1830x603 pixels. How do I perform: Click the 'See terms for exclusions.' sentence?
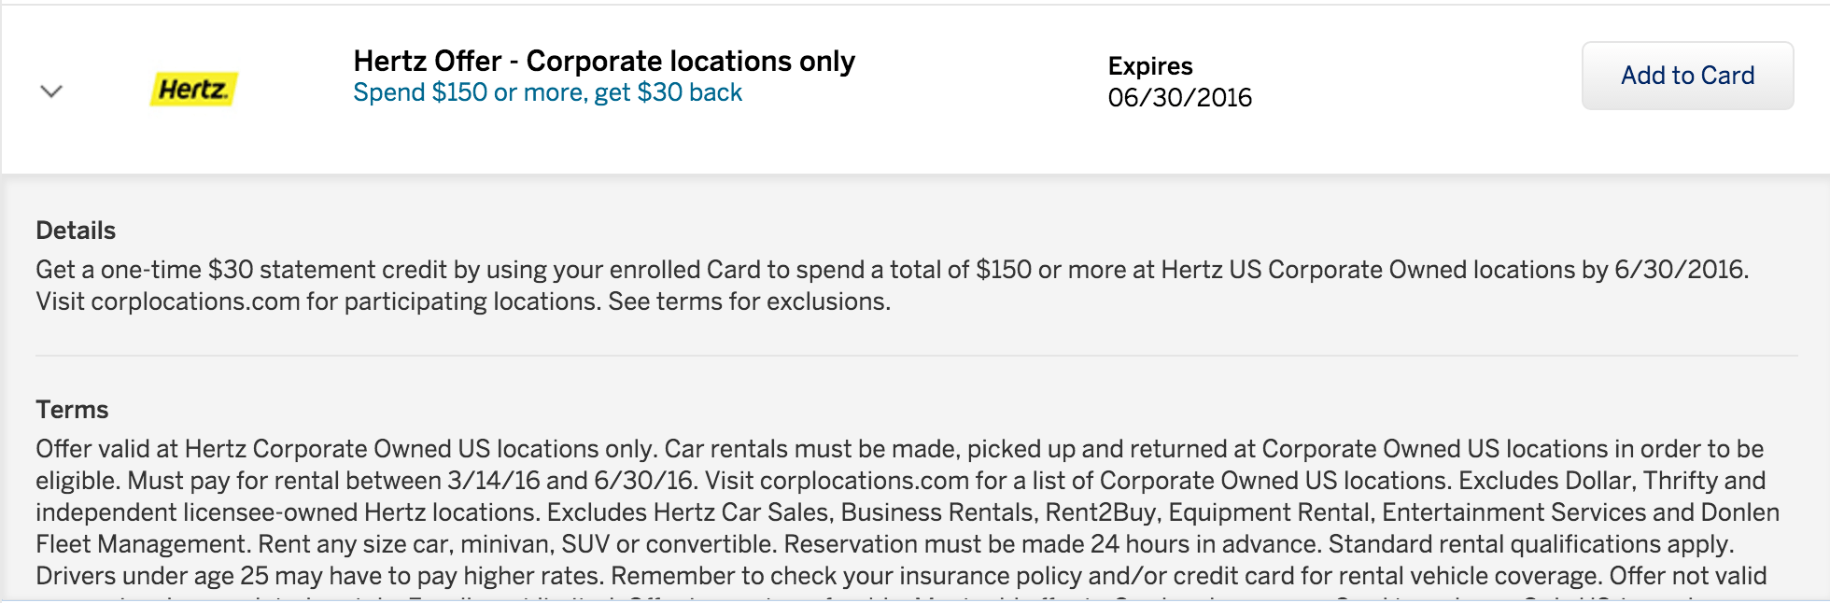[x=750, y=301]
